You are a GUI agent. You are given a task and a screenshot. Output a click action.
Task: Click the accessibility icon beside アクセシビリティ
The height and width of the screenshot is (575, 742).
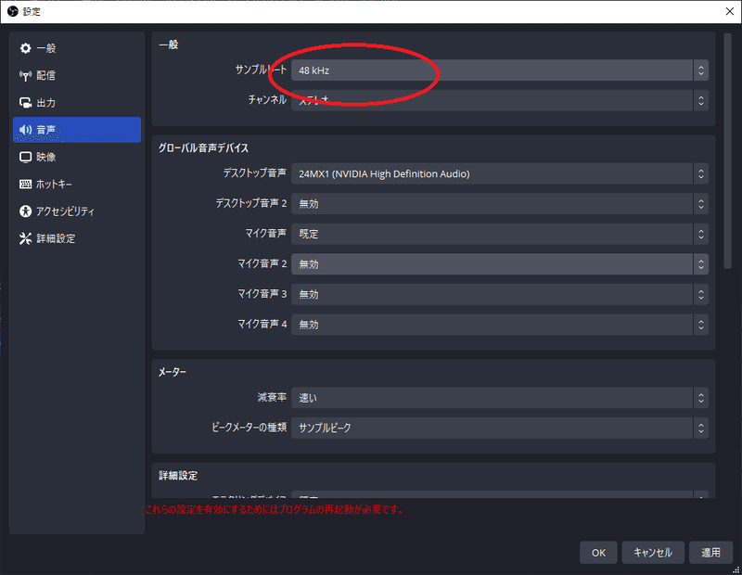tap(25, 211)
